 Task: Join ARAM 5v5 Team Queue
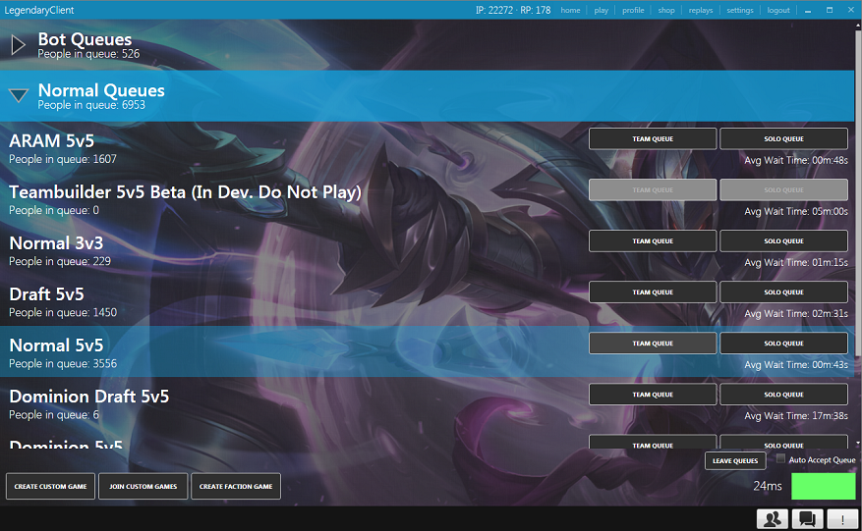pos(653,139)
